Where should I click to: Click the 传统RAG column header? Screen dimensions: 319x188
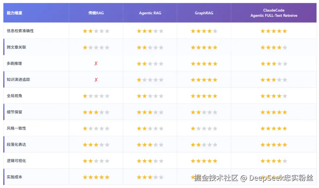[96, 13]
